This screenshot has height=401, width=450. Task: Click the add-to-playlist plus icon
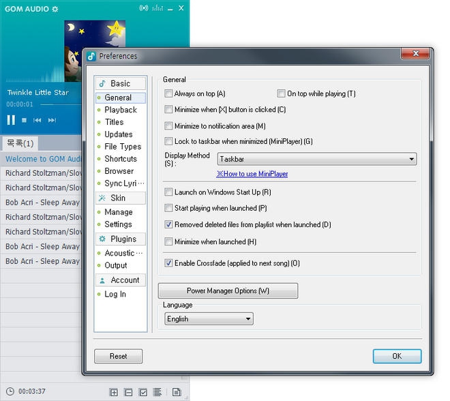point(114,392)
